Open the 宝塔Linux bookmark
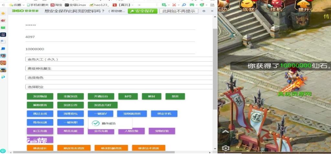Screen dimensions: 331x154 pos(75,5)
